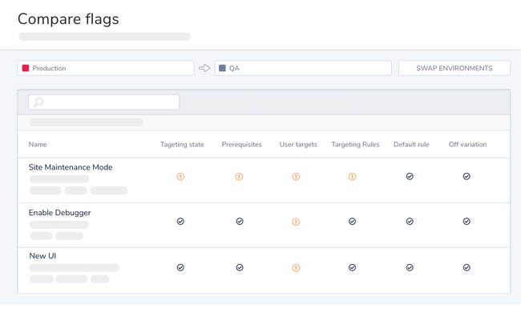The height and width of the screenshot is (312, 521).
Task: Click Site Maintenance Mode user targets warning icon
Action: (x=296, y=176)
